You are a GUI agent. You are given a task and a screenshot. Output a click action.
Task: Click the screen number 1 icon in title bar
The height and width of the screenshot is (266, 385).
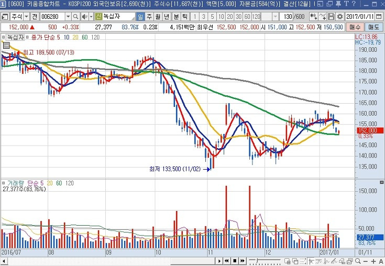click(3, 4)
